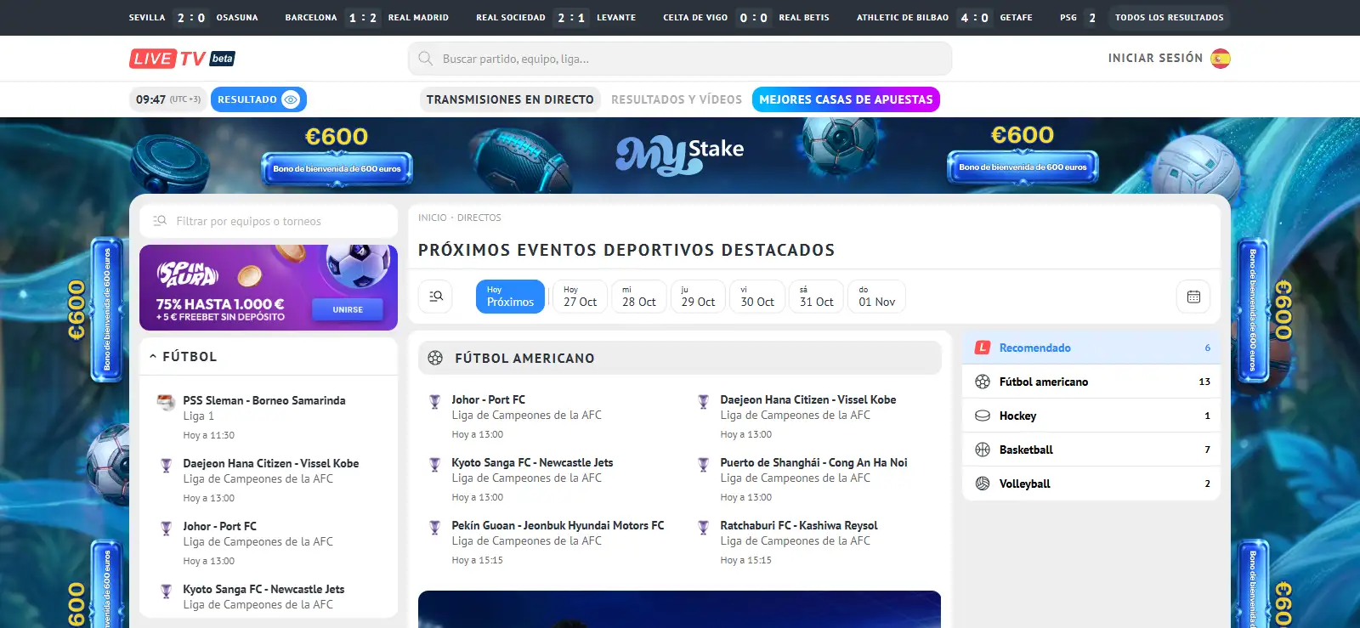Click the Recomendado red L icon
The height and width of the screenshot is (628, 1360).
(x=983, y=348)
